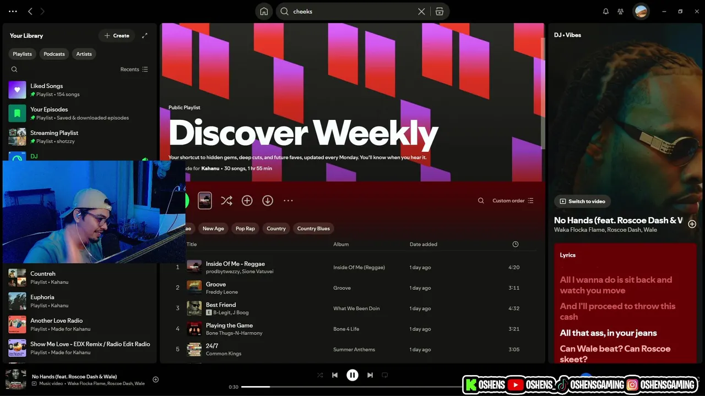This screenshot has height=396, width=705.
Task: Click the search field containing cheeks
Action: (352, 12)
